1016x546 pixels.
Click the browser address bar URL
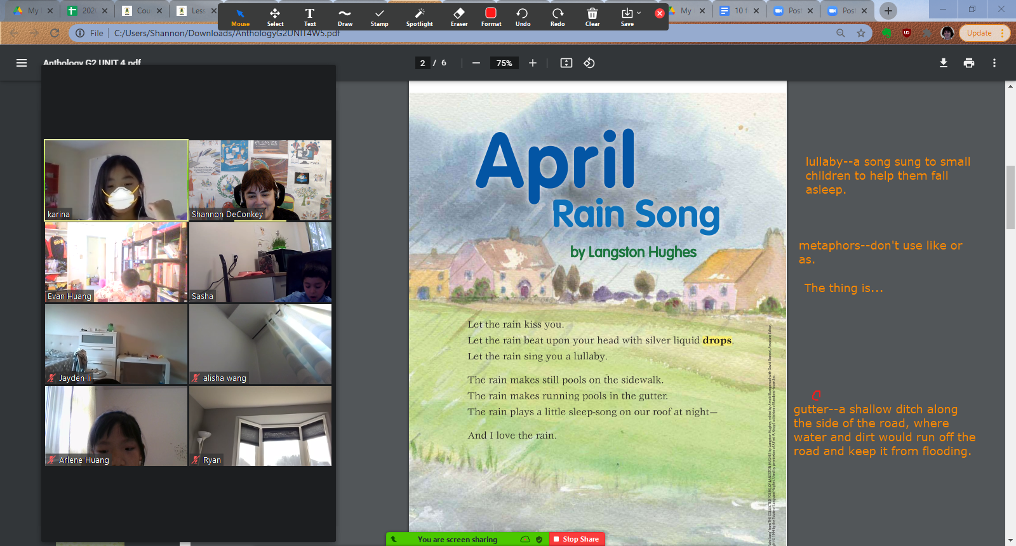pos(227,33)
